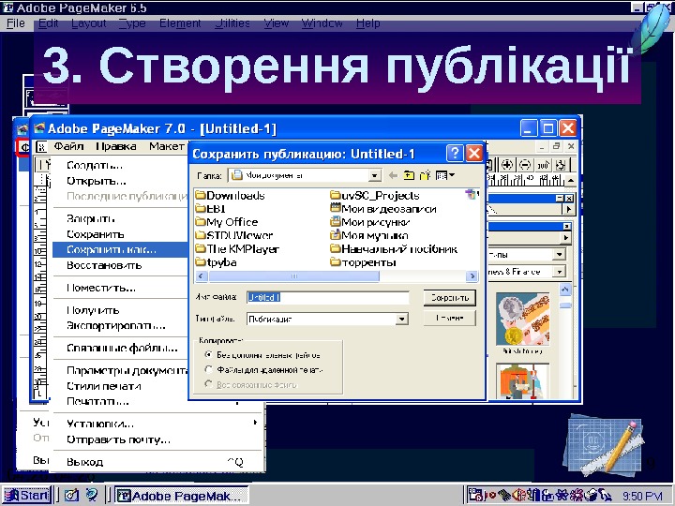
Task: Choose Создать... from the file menu
Action: click(x=95, y=165)
